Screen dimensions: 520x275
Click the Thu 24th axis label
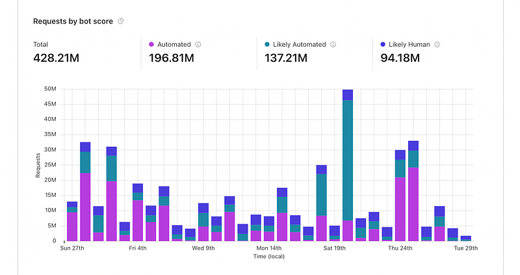[400, 248]
